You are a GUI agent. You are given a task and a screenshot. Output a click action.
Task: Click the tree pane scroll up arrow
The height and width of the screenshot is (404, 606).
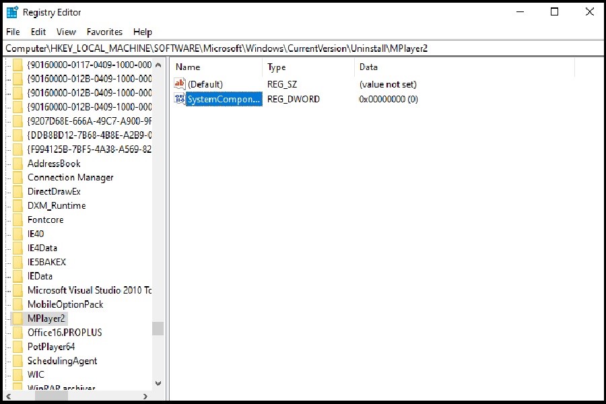pyautogui.click(x=158, y=65)
